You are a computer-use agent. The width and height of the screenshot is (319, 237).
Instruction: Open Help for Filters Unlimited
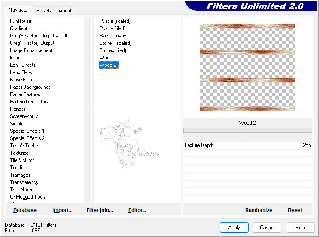(300, 228)
